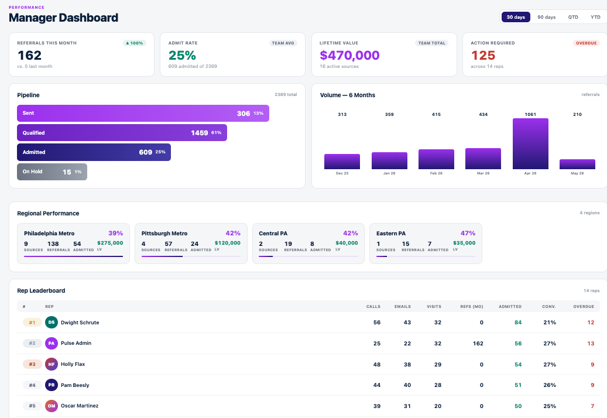
Task: Click the $470,000 lifetime value figure
Action: 349,56
